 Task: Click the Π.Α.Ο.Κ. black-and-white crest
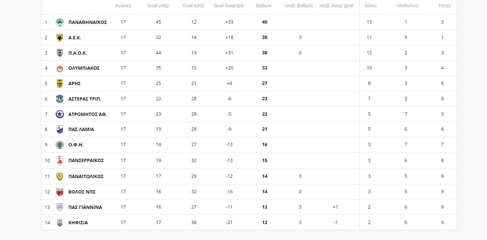click(60, 53)
